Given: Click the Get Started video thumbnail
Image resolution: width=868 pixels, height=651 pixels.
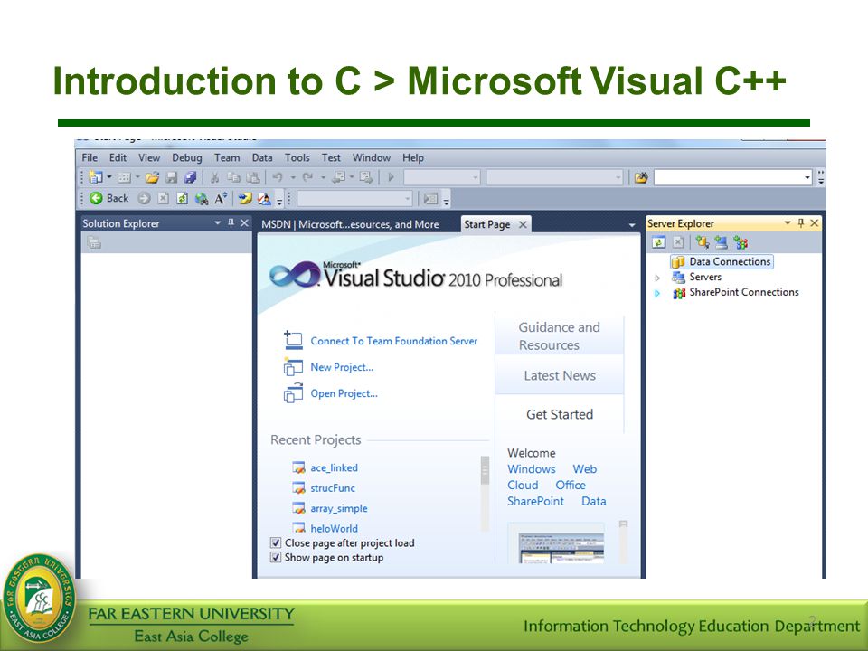Looking at the screenshot, I should [561, 548].
